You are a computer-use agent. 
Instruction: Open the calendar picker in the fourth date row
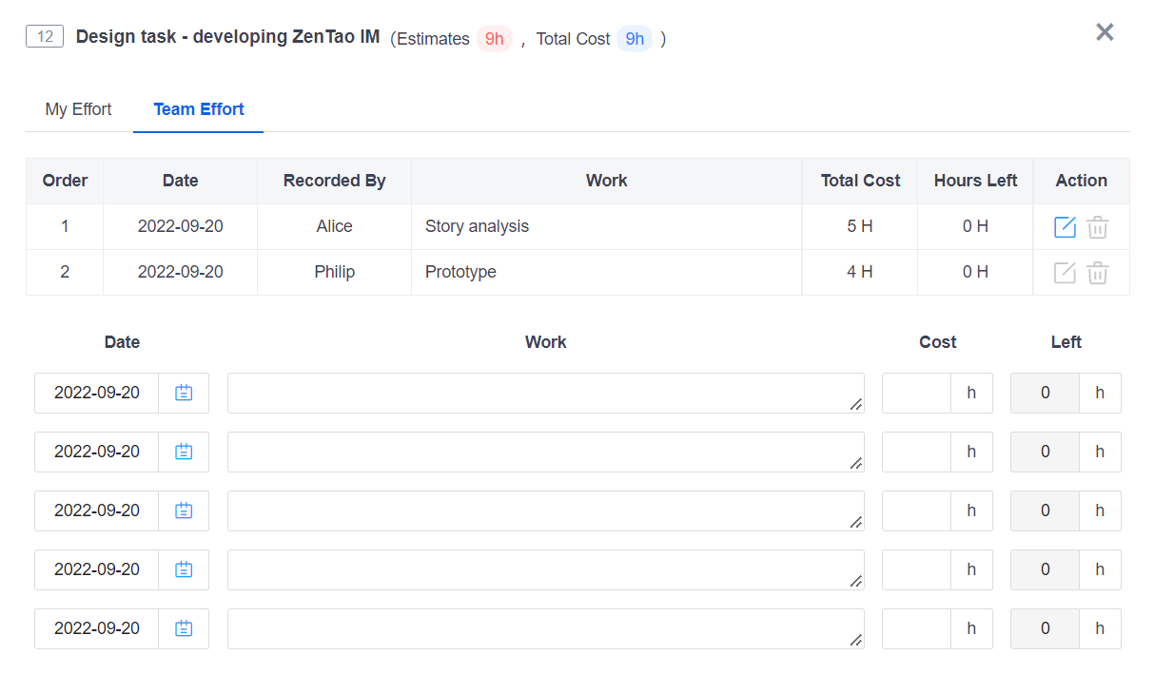point(184,569)
